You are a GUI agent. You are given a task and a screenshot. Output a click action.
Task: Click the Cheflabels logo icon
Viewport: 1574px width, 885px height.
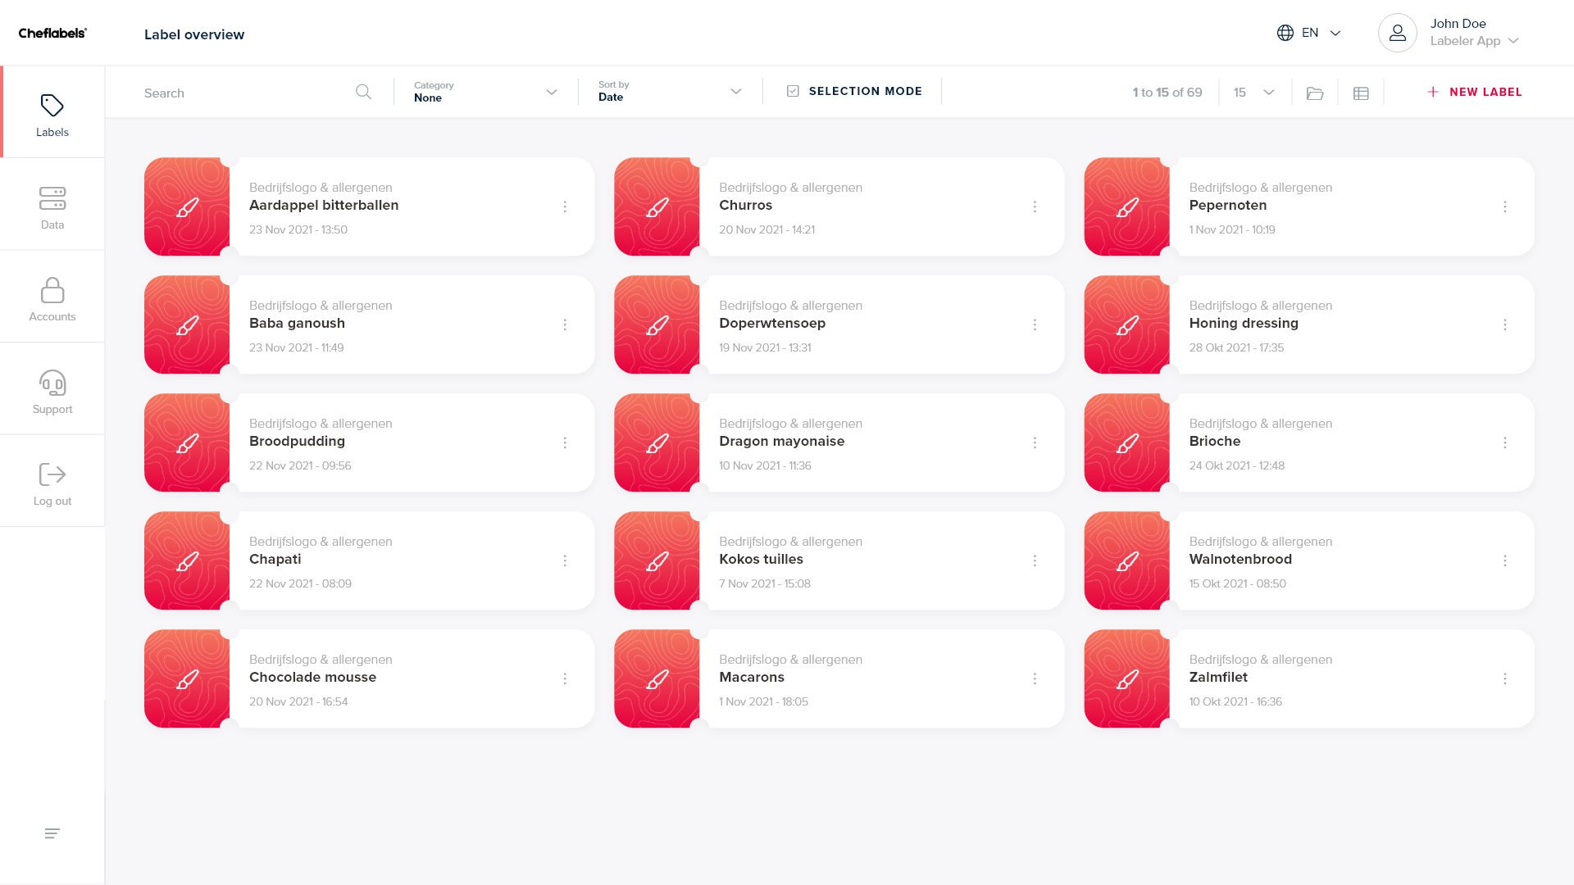coord(52,33)
